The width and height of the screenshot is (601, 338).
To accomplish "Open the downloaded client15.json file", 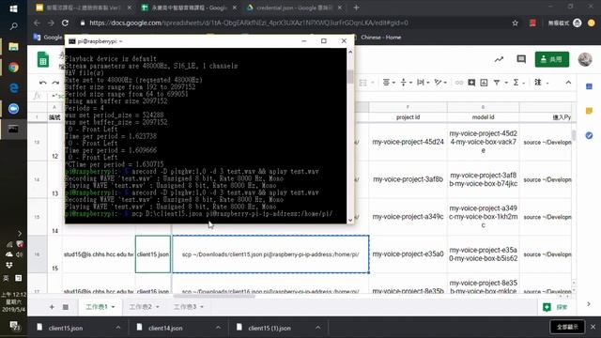I will click(x=66, y=328).
